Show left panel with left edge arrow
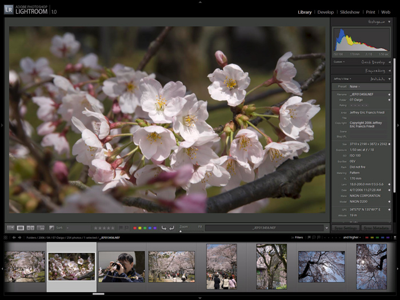 2,125
